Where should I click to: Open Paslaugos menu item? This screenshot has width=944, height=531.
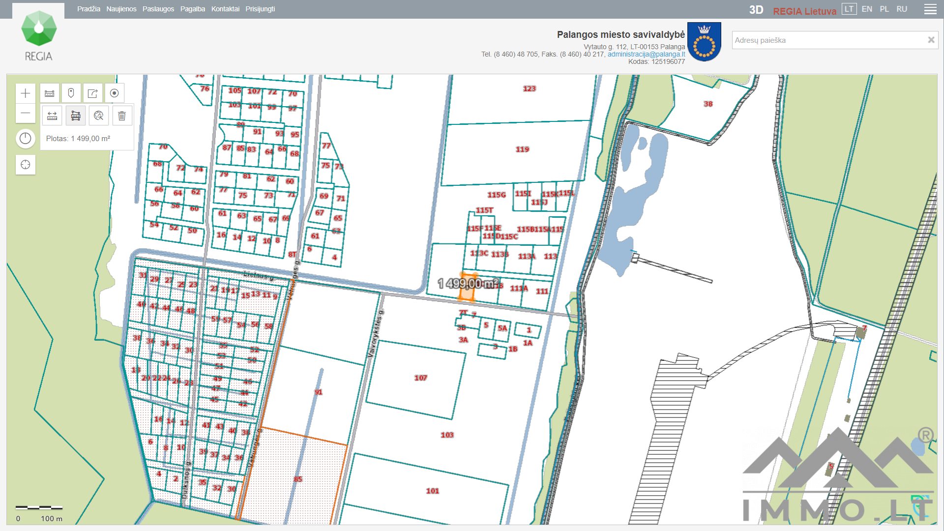158,9
